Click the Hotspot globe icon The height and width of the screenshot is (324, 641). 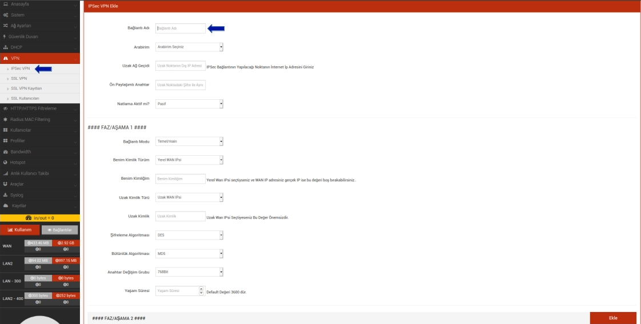coord(6,163)
